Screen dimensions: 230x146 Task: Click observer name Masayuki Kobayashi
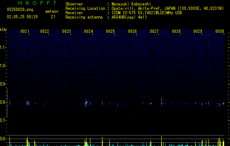pos(131,4)
